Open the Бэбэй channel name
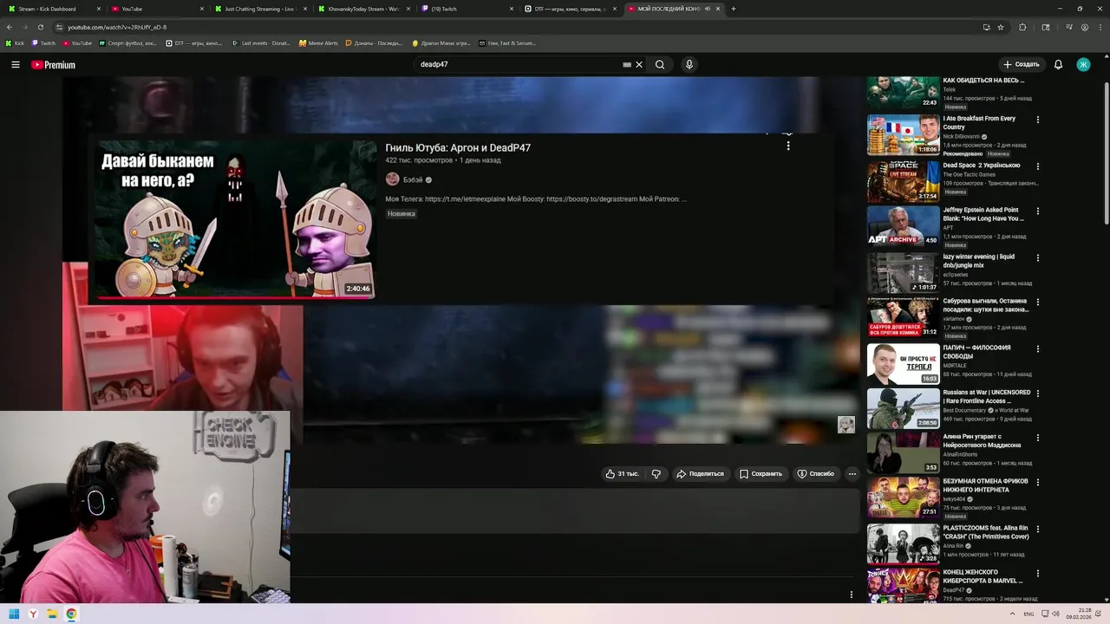This screenshot has height=624, width=1110. (413, 179)
